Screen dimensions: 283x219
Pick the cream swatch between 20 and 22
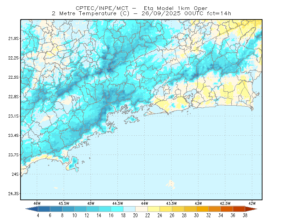[x=141, y=209]
